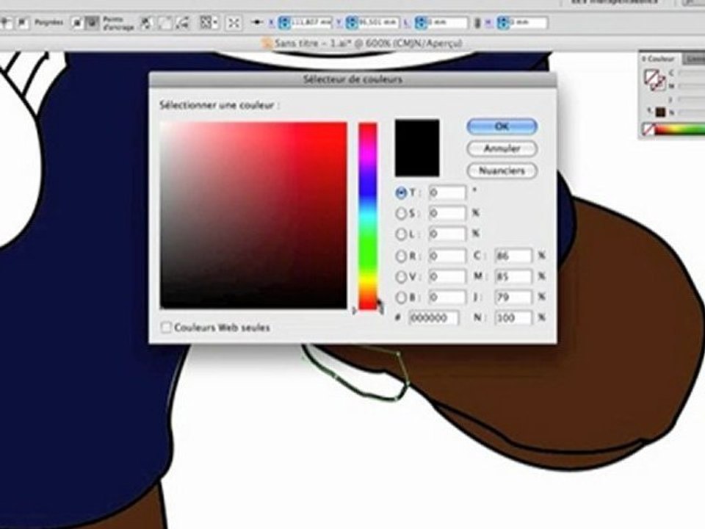705x529 pixels.
Task: Click the B blue value field
Action: [447, 298]
